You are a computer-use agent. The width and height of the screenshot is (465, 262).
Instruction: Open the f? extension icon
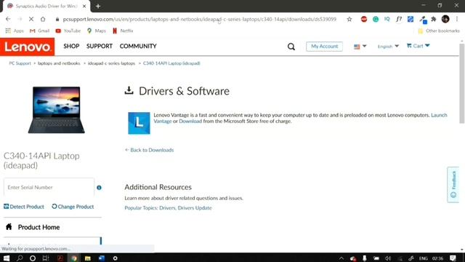399,20
